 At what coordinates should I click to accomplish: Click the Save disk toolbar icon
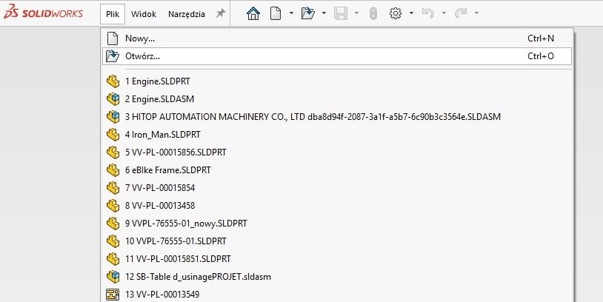[341, 13]
